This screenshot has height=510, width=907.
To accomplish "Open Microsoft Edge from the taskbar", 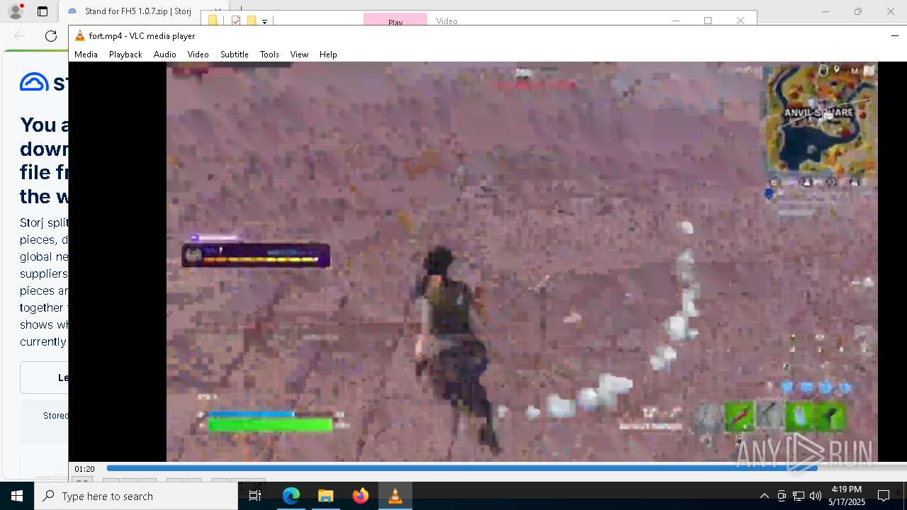I will [291, 496].
